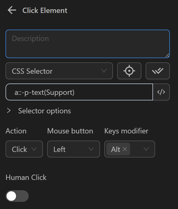
Task: Click the arrow in the CSS Selector dropdown
Action: (x=104, y=71)
